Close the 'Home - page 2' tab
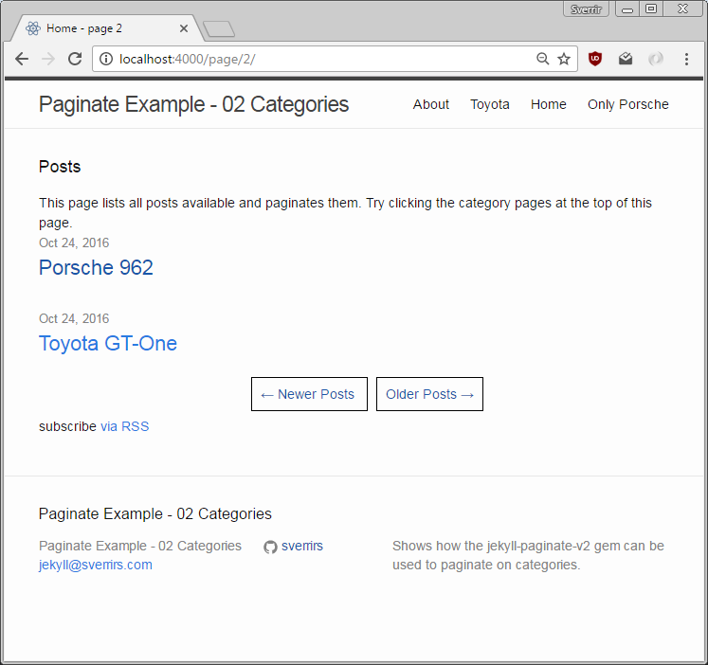This screenshot has height=665, width=708. (184, 28)
